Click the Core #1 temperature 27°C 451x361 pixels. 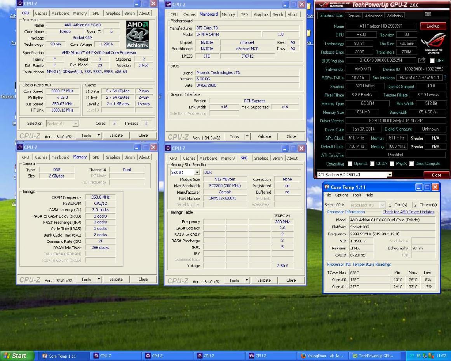click(369, 286)
